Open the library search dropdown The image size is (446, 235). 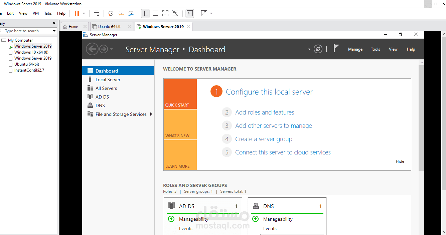54,31
